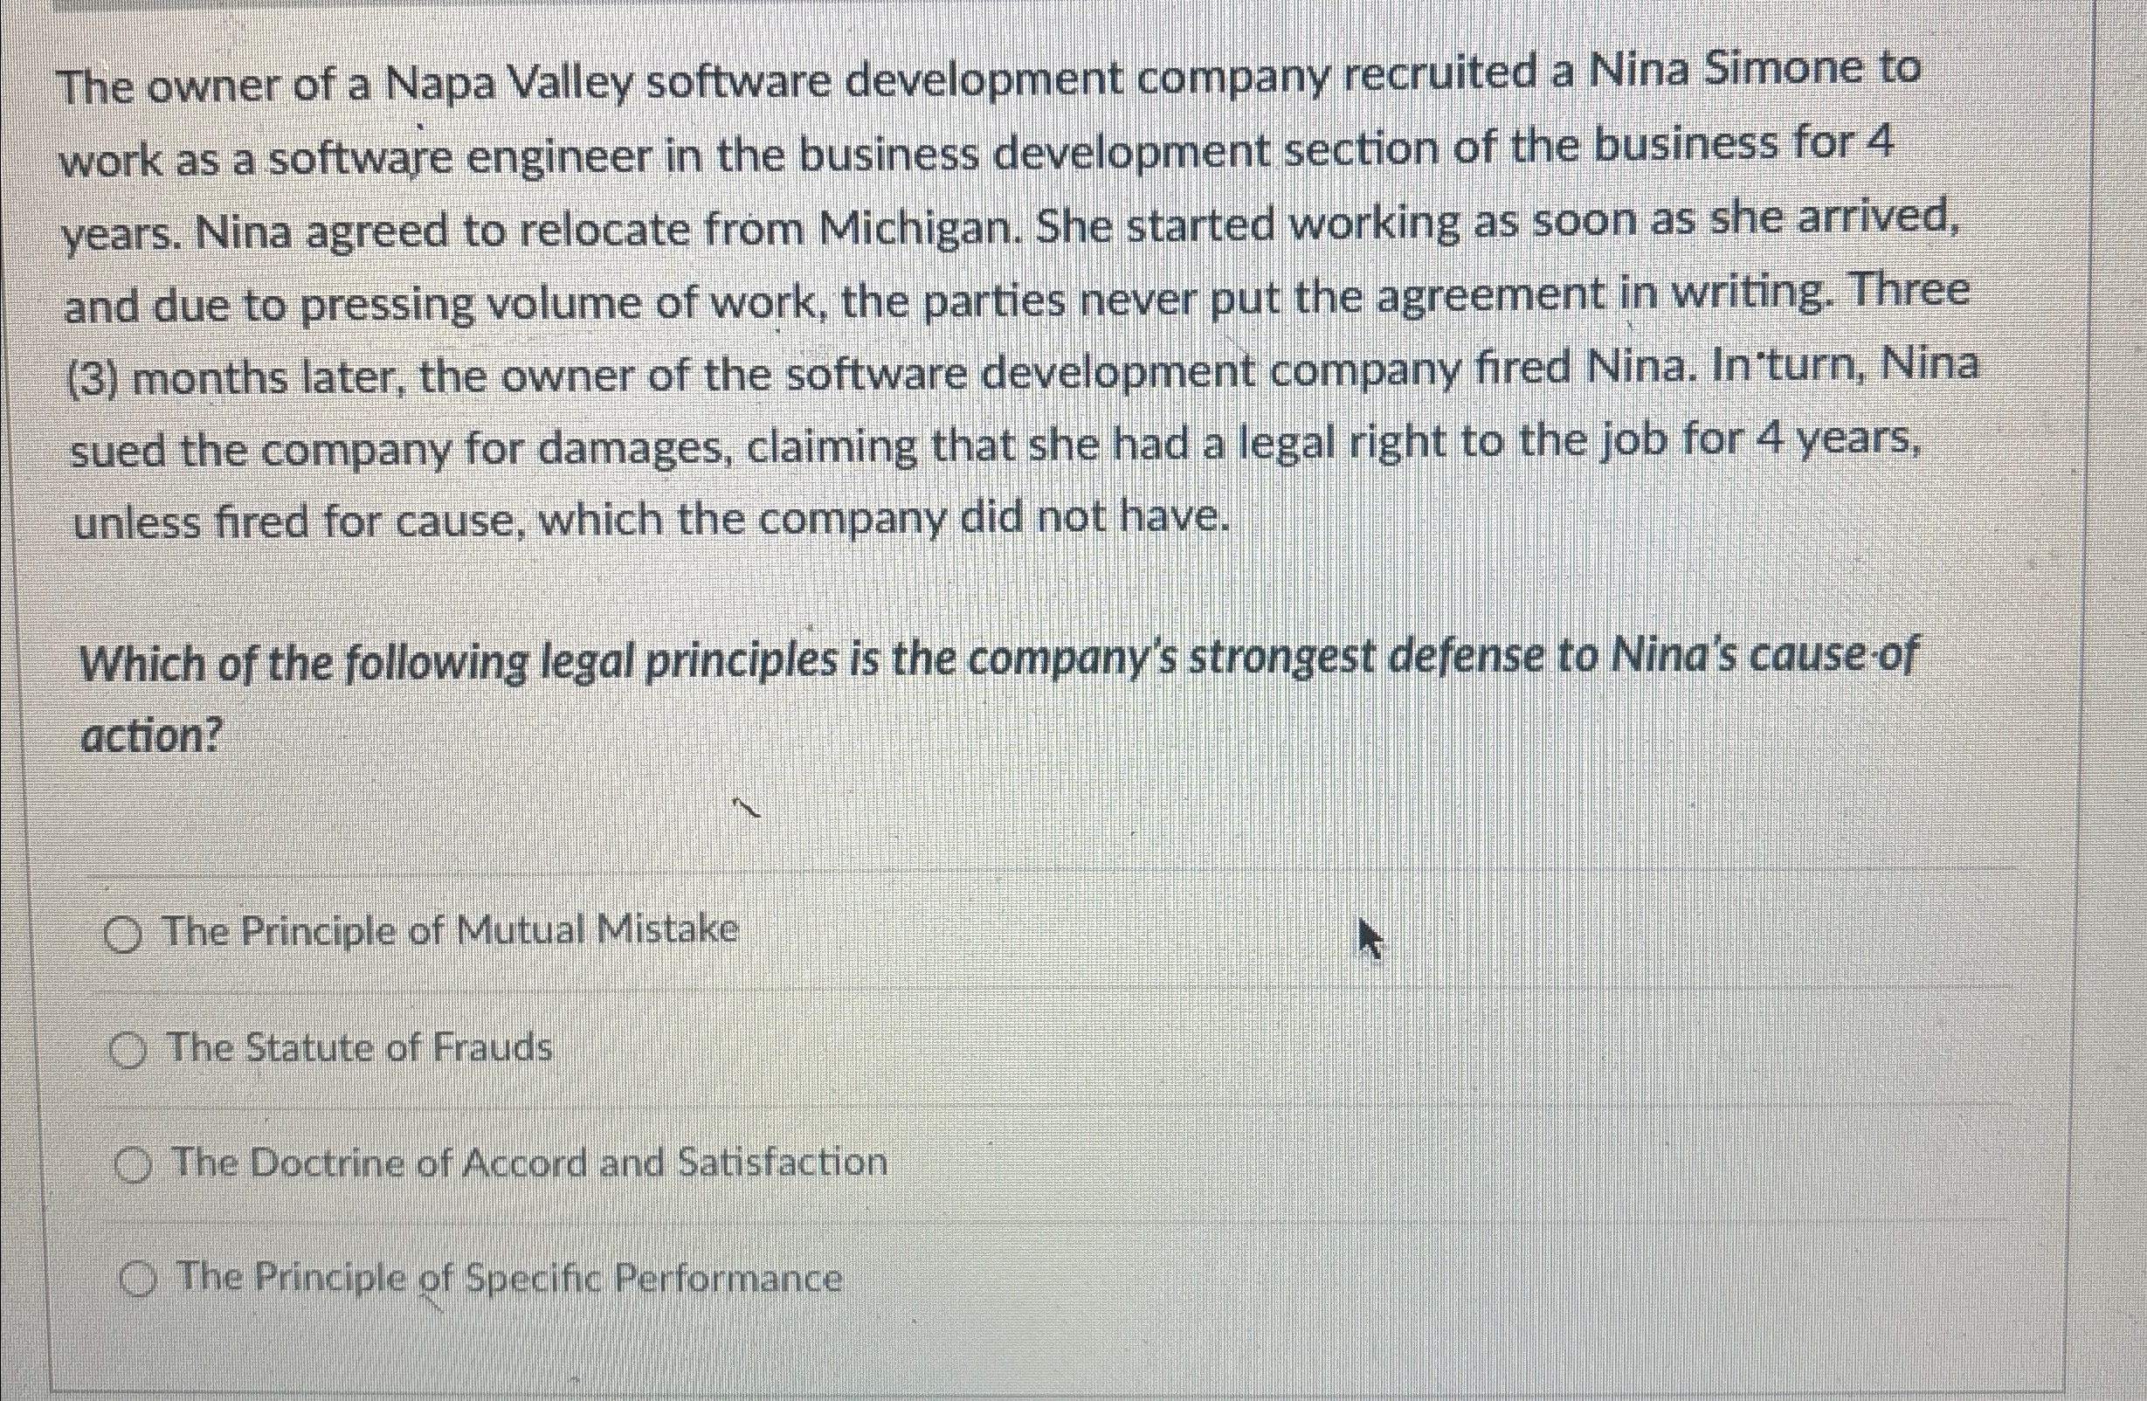Click the scenario paragraph about Nina Simone
This screenshot has height=1401, width=2147.
click(x=992, y=298)
